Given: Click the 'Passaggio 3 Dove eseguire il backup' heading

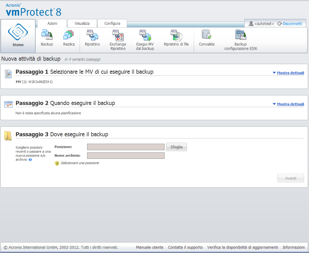Looking at the screenshot, I should [x=62, y=134].
